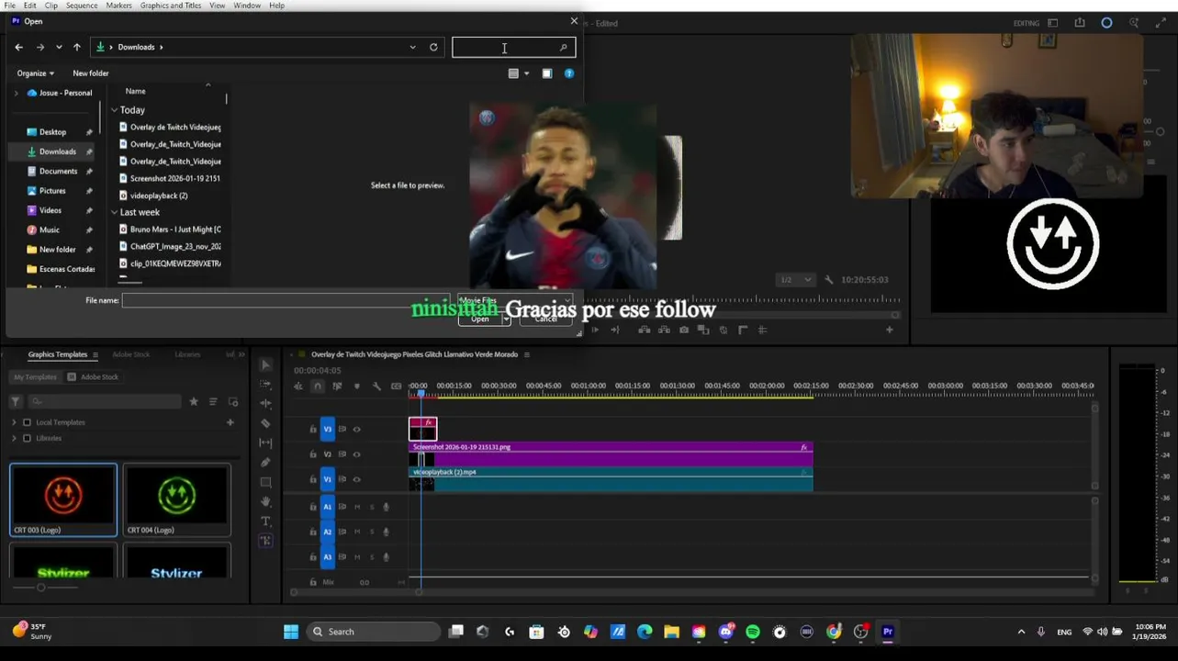
Task: Open Spotify from the taskbar
Action: (753, 632)
